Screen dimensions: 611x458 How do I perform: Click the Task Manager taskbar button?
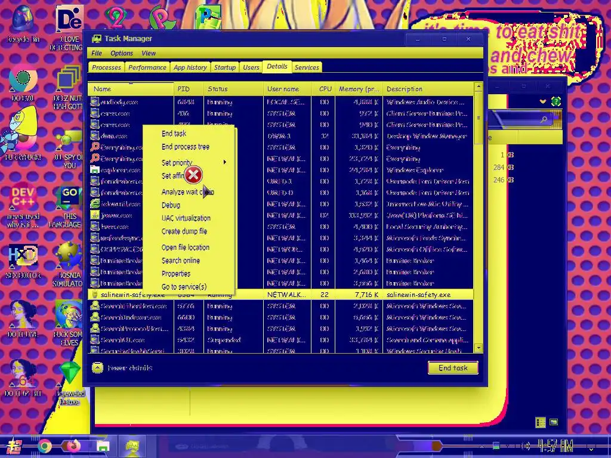[132, 446]
